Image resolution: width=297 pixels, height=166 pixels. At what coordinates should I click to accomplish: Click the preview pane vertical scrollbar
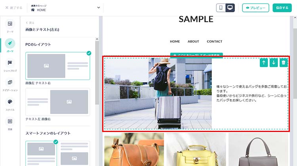[x=295, y=63]
